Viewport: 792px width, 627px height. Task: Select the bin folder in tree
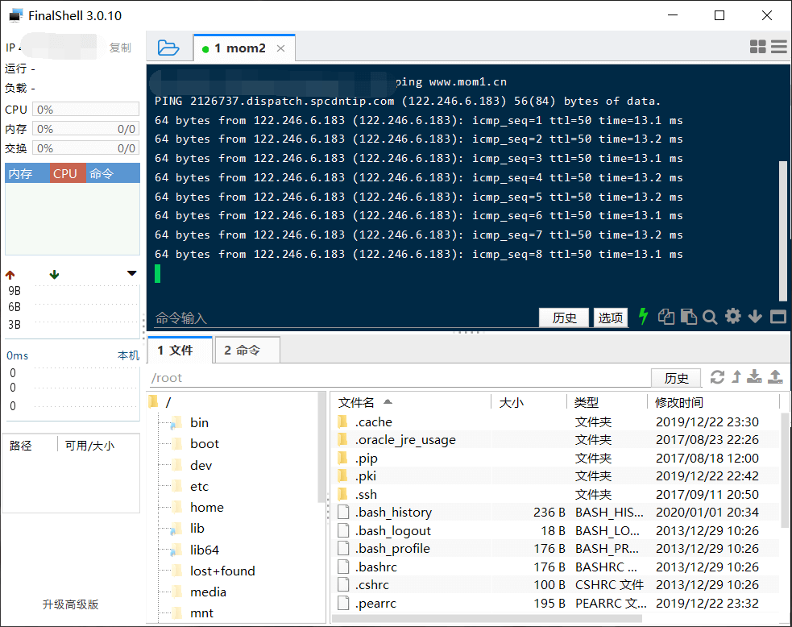click(190, 423)
